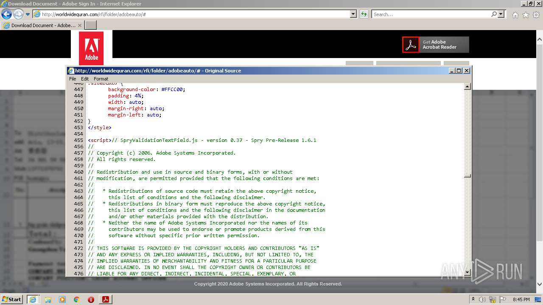Click the volume speaker tray icon
This screenshot has width=543, height=305.
[482, 299]
